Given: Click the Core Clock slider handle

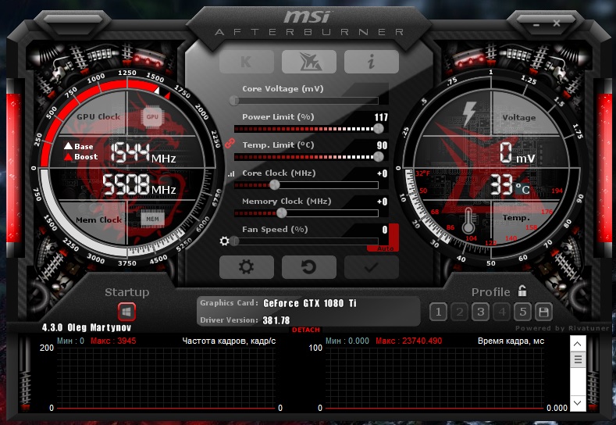Looking at the screenshot, I should [275, 184].
